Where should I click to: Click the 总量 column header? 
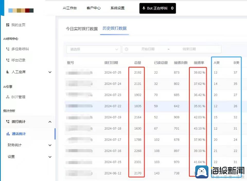coord(138,63)
